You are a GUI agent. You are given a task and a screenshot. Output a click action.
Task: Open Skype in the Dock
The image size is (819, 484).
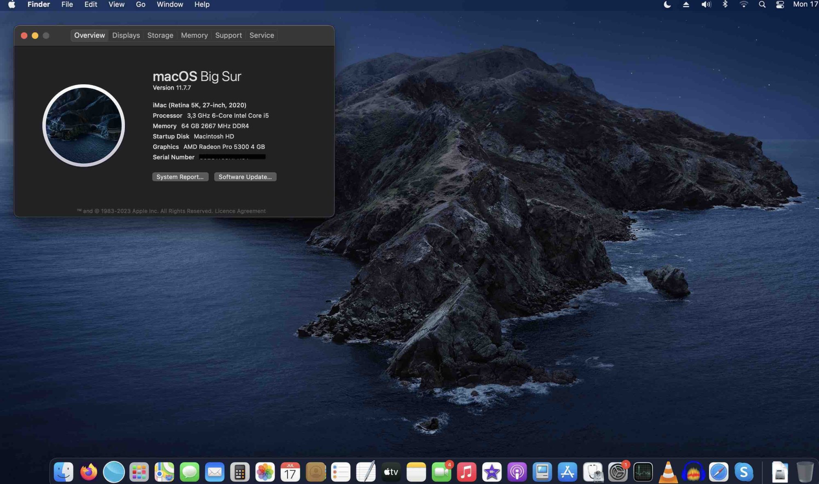pyautogui.click(x=744, y=472)
